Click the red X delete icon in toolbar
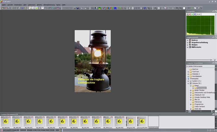 [x=6, y=8]
